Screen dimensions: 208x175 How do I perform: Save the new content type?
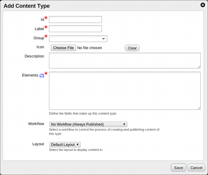tap(178, 168)
